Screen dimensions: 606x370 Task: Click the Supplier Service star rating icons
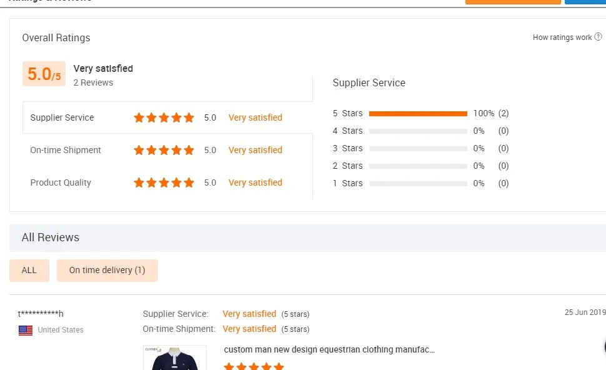point(164,117)
